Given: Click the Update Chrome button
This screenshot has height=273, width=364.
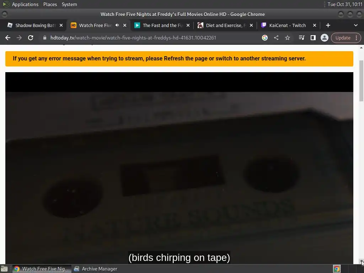Looking at the screenshot, I should 343,38.
